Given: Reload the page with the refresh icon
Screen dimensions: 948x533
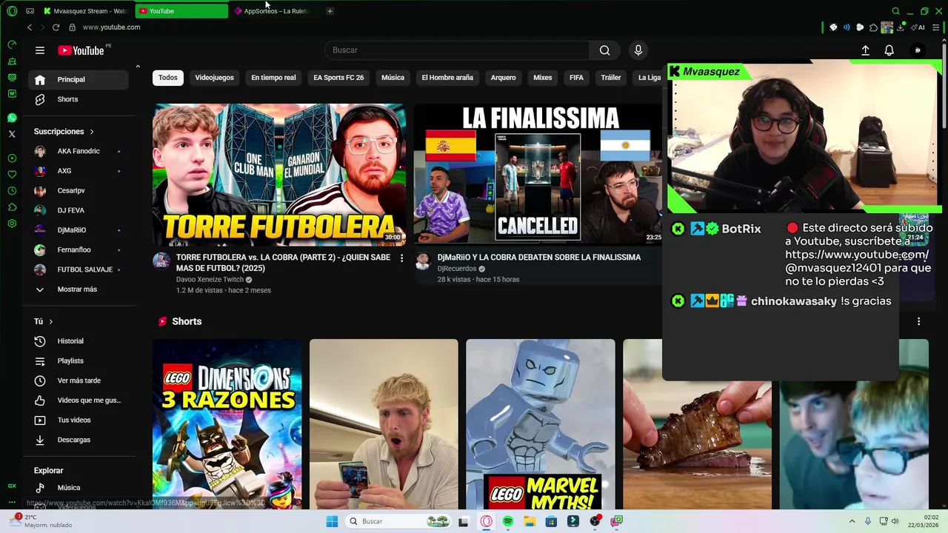Looking at the screenshot, I should (x=56, y=27).
